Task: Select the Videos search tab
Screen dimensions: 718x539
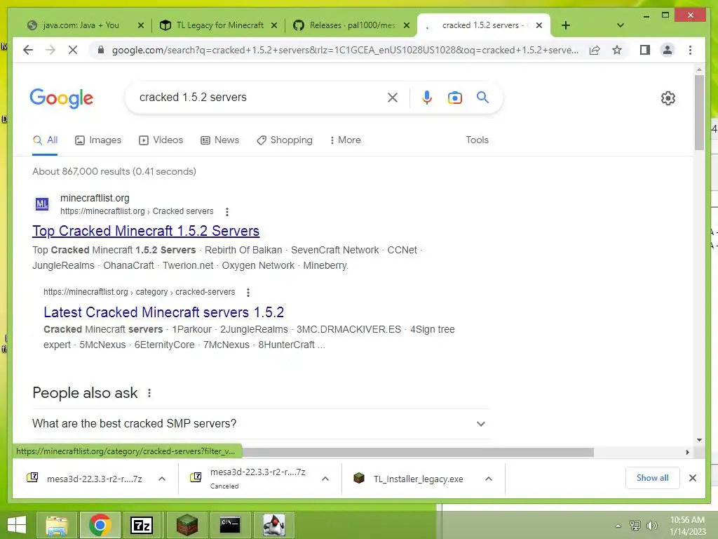Action: (161, 140)
